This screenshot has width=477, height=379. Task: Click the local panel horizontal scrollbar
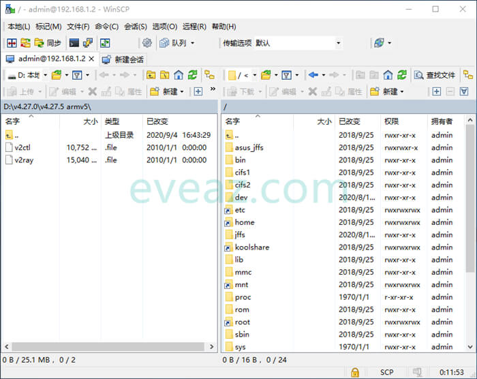click(x=108, y=346)
